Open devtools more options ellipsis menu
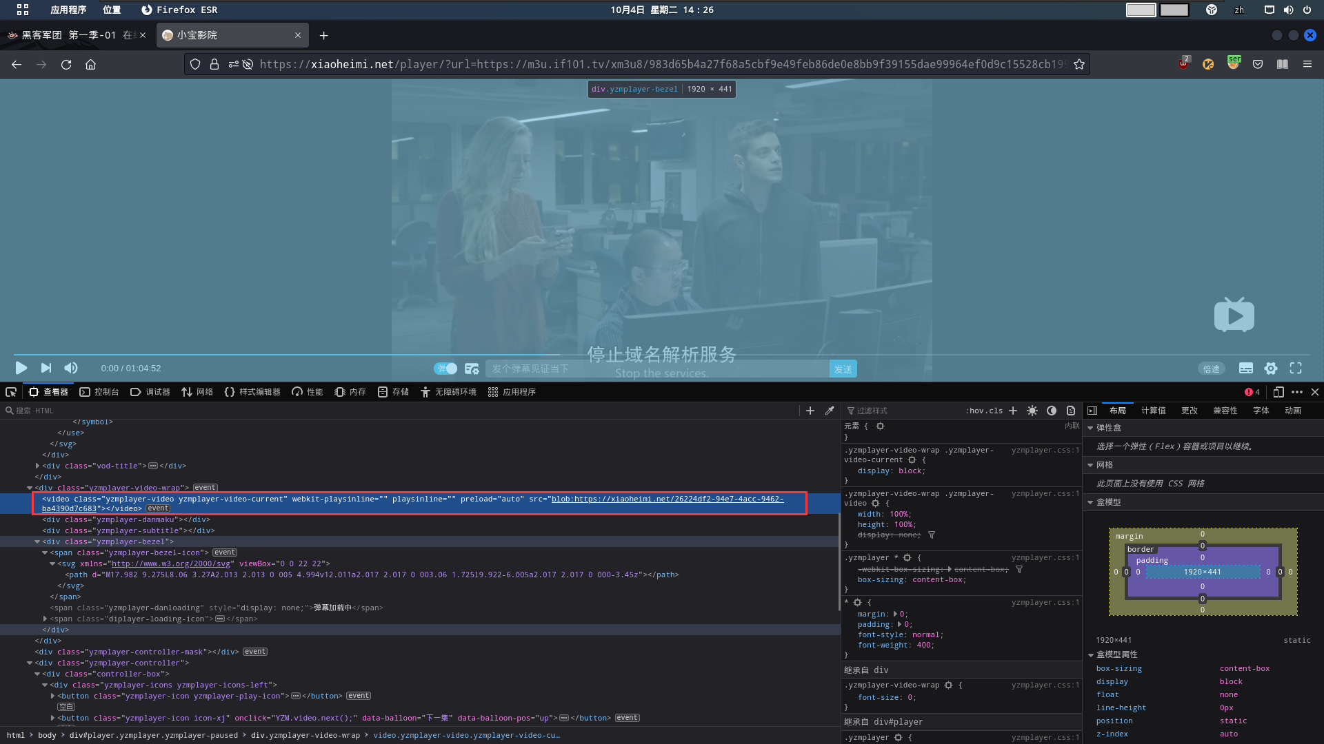This screenshot has width=1324, height=744. point(1297,392)
